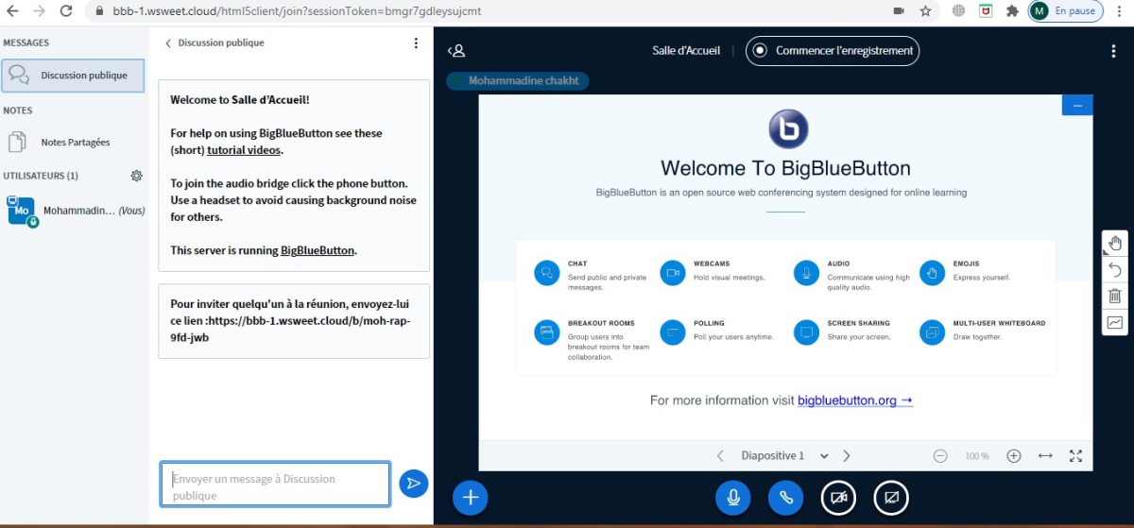Toggle multi-user whiteboard icon
1134x528 pixels.
pos(1115,323)
